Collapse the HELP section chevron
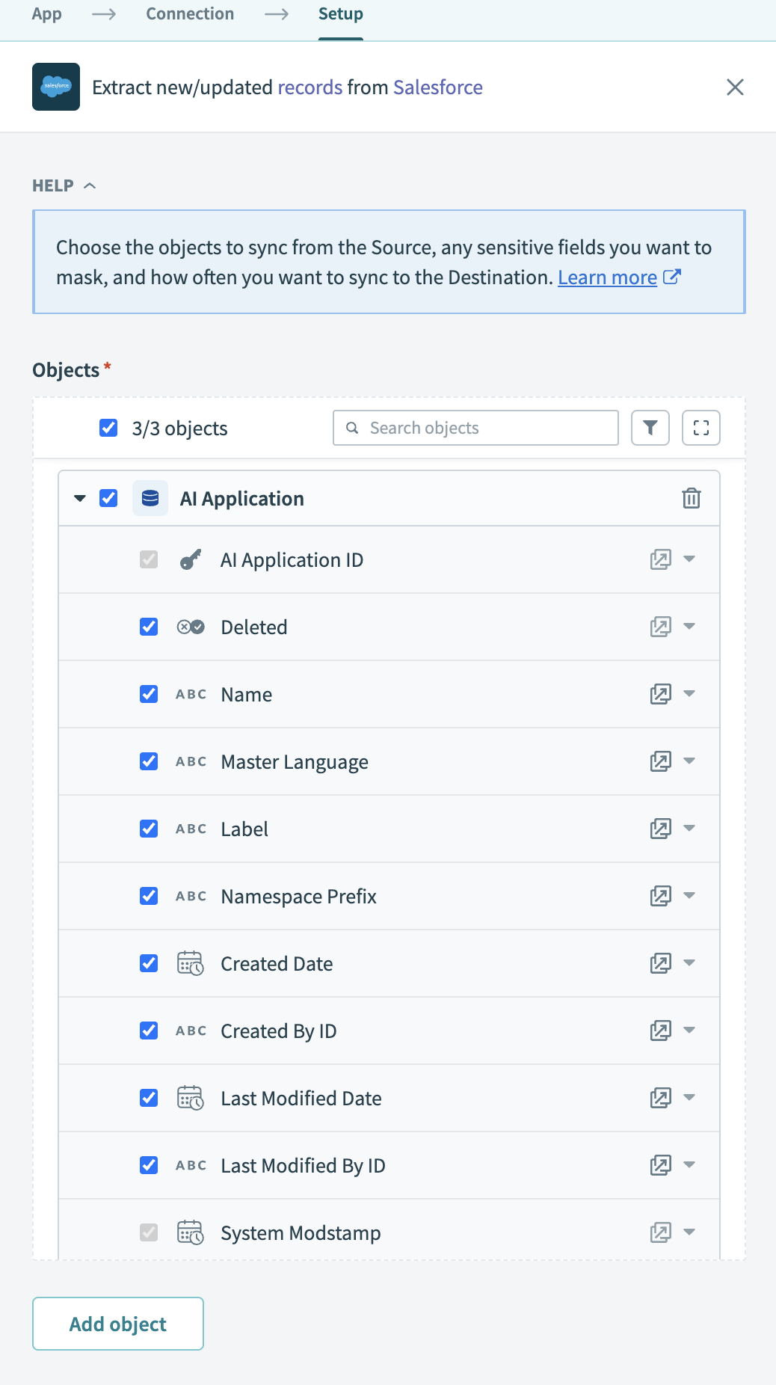The image size is (776, 1385). click(x=90, y=185)
